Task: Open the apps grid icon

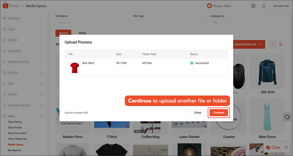Action: tap(253, 6)
